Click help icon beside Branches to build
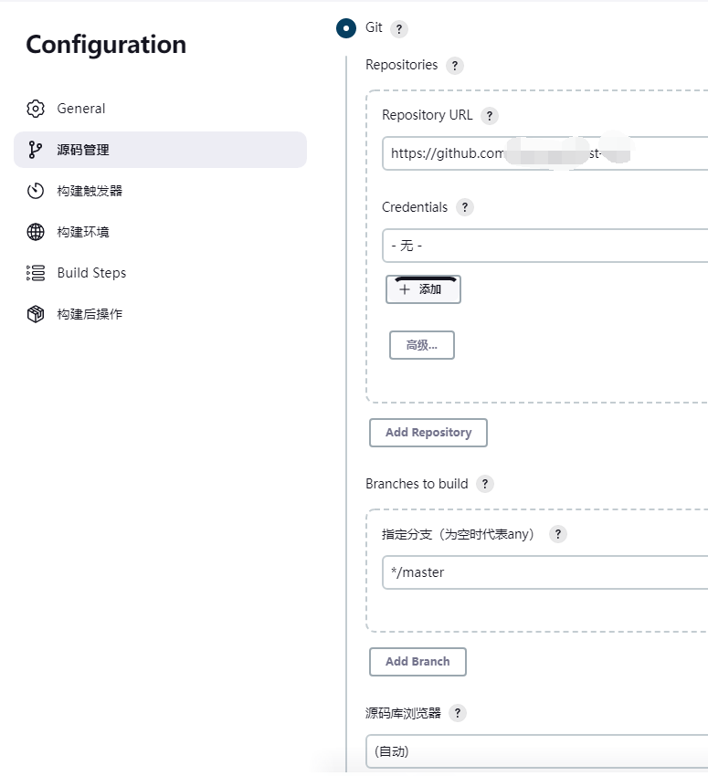Image resolution: width=708 pixels, height=776 pixels. [x=485, y=484]
